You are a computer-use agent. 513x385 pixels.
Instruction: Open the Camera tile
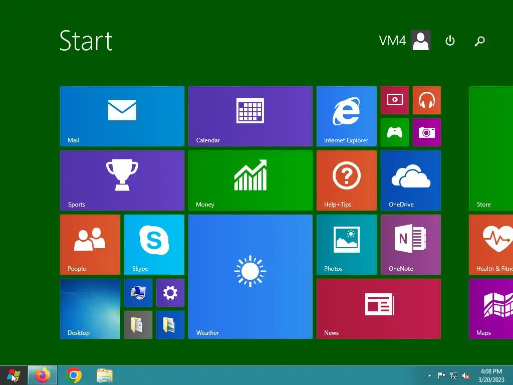pos(427,132)
